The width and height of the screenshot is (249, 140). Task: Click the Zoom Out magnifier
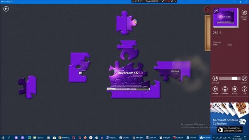point(215,79)
